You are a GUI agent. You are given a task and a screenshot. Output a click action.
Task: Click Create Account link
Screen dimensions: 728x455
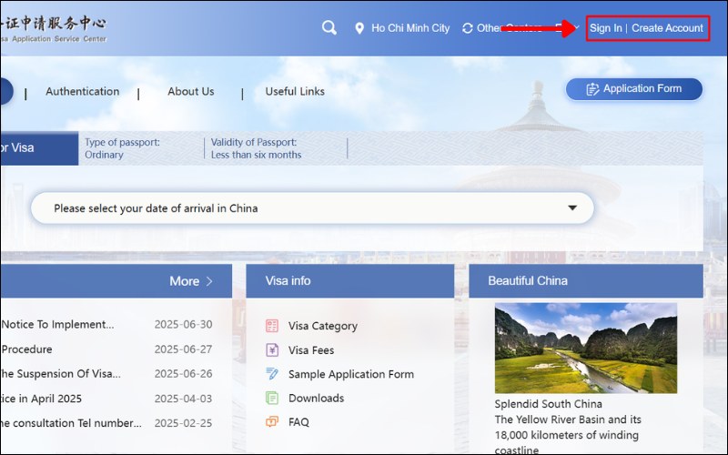click(667, 28)
